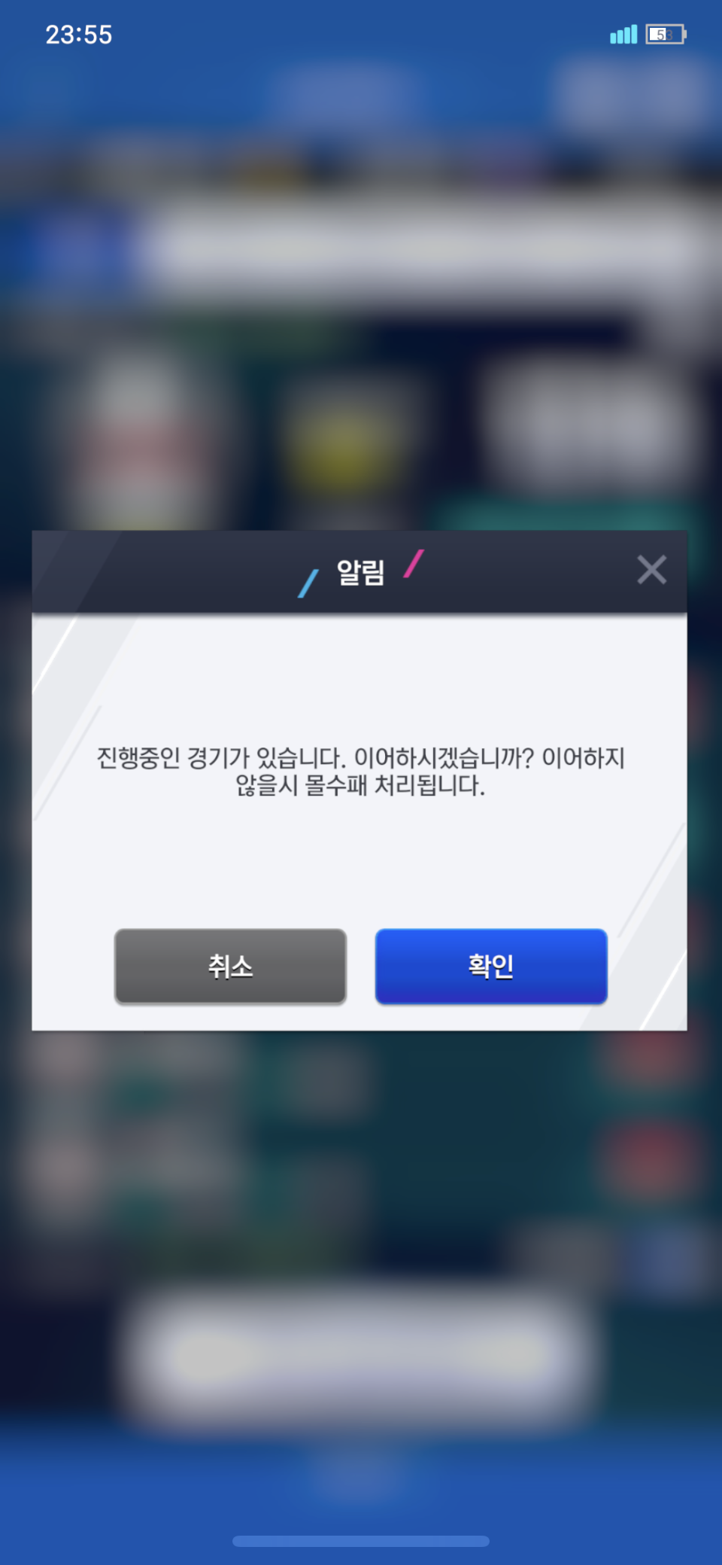Viewport: 722px width, 1565px height.
Task: Tap the blurred yellow emblem behind the dialog
Action: point(342,446)
